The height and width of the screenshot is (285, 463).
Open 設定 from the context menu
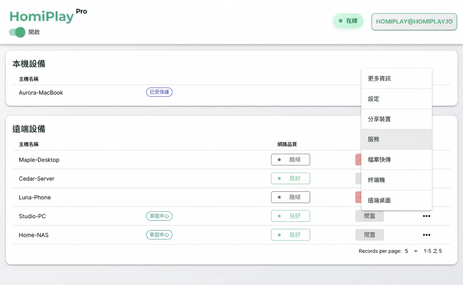[396, 99]
